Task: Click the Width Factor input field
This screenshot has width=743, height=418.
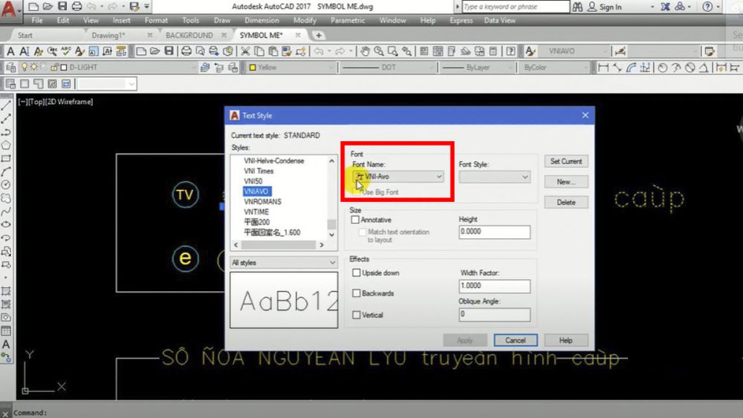Action: (494, 286)
